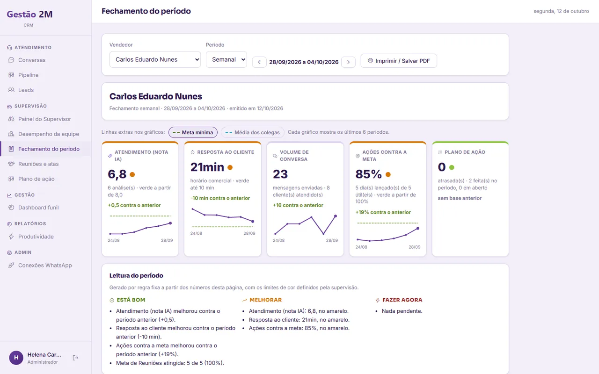The width and height of the screenshot is (599, 374).
Task: Click target icon on Ações contra a meta card
Action: [358, 155]
